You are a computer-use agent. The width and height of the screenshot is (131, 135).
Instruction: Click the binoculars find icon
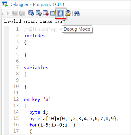click(x=77, y=13)
